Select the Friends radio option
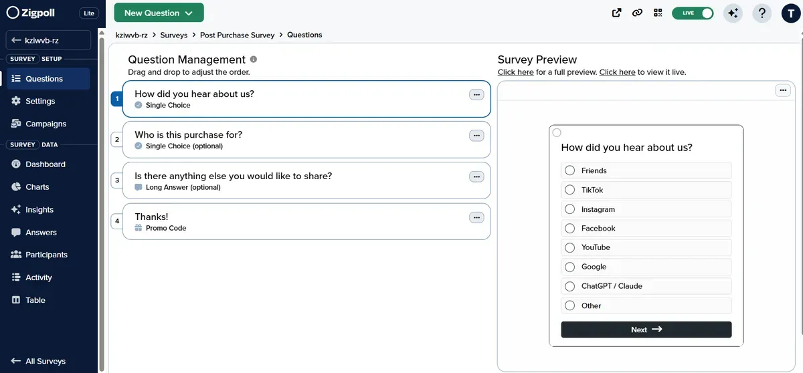The height and width of the screenshot is (373, 803). [x=569, y=170]
